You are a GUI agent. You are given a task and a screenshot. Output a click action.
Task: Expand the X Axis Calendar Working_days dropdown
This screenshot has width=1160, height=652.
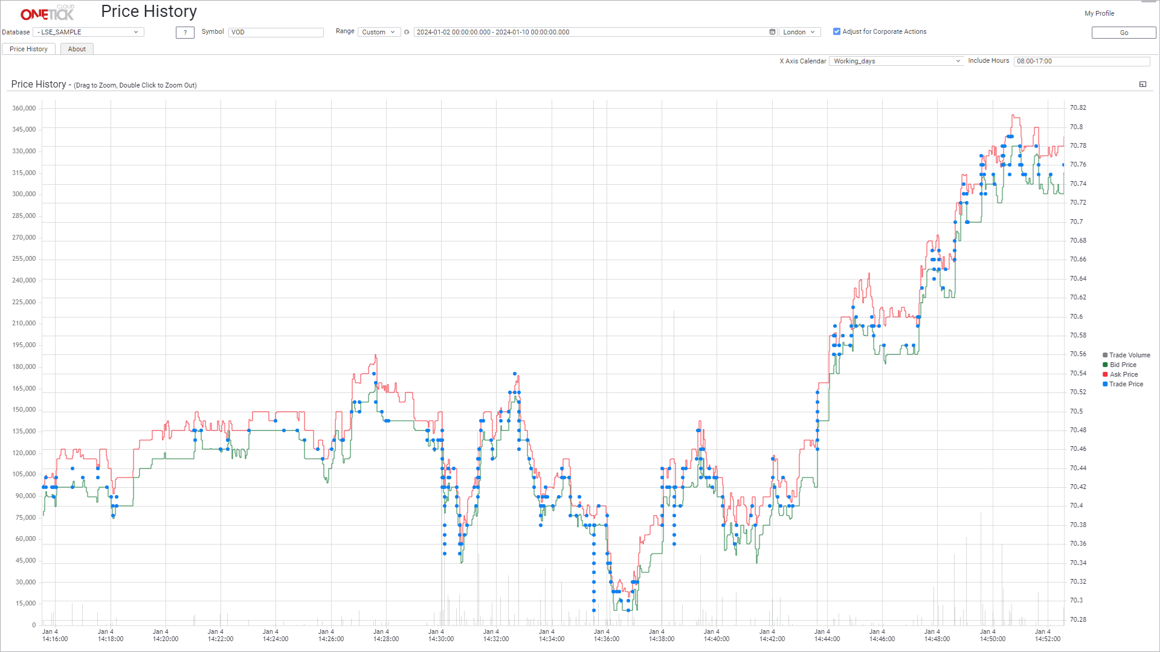(897, 61)
